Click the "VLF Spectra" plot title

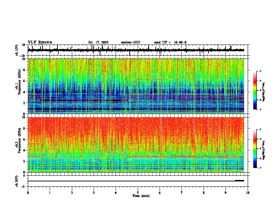tap(40, 42)
